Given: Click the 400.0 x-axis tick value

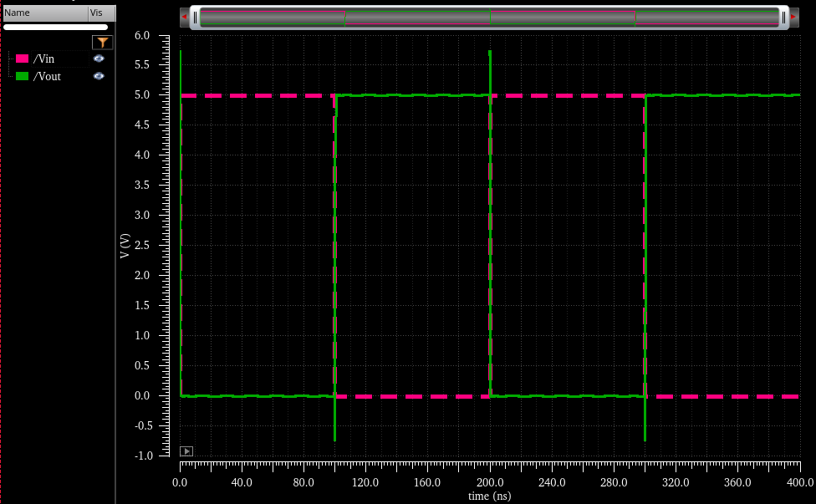Looking at the screenshot, I should pos(800,482).
